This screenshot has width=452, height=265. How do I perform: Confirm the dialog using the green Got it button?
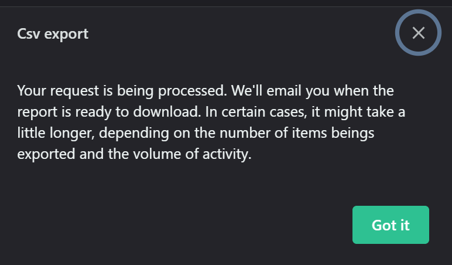point(391,225)
